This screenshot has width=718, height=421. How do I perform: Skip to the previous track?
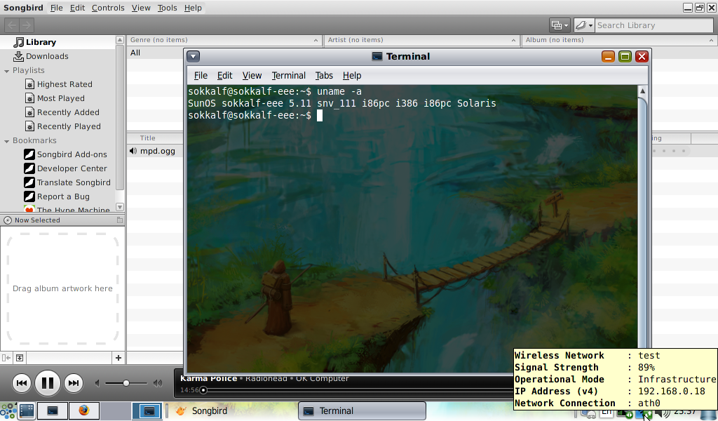(x=22, y=383)
